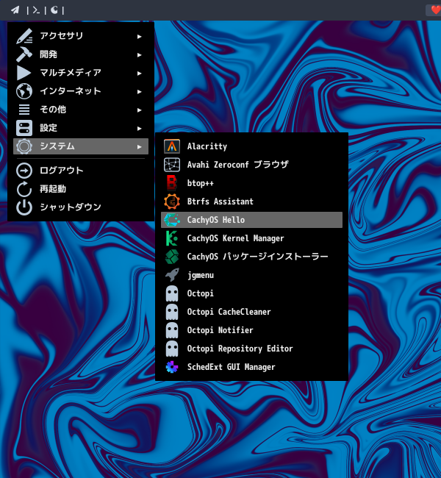Open the その他 category

coord(81,110)
